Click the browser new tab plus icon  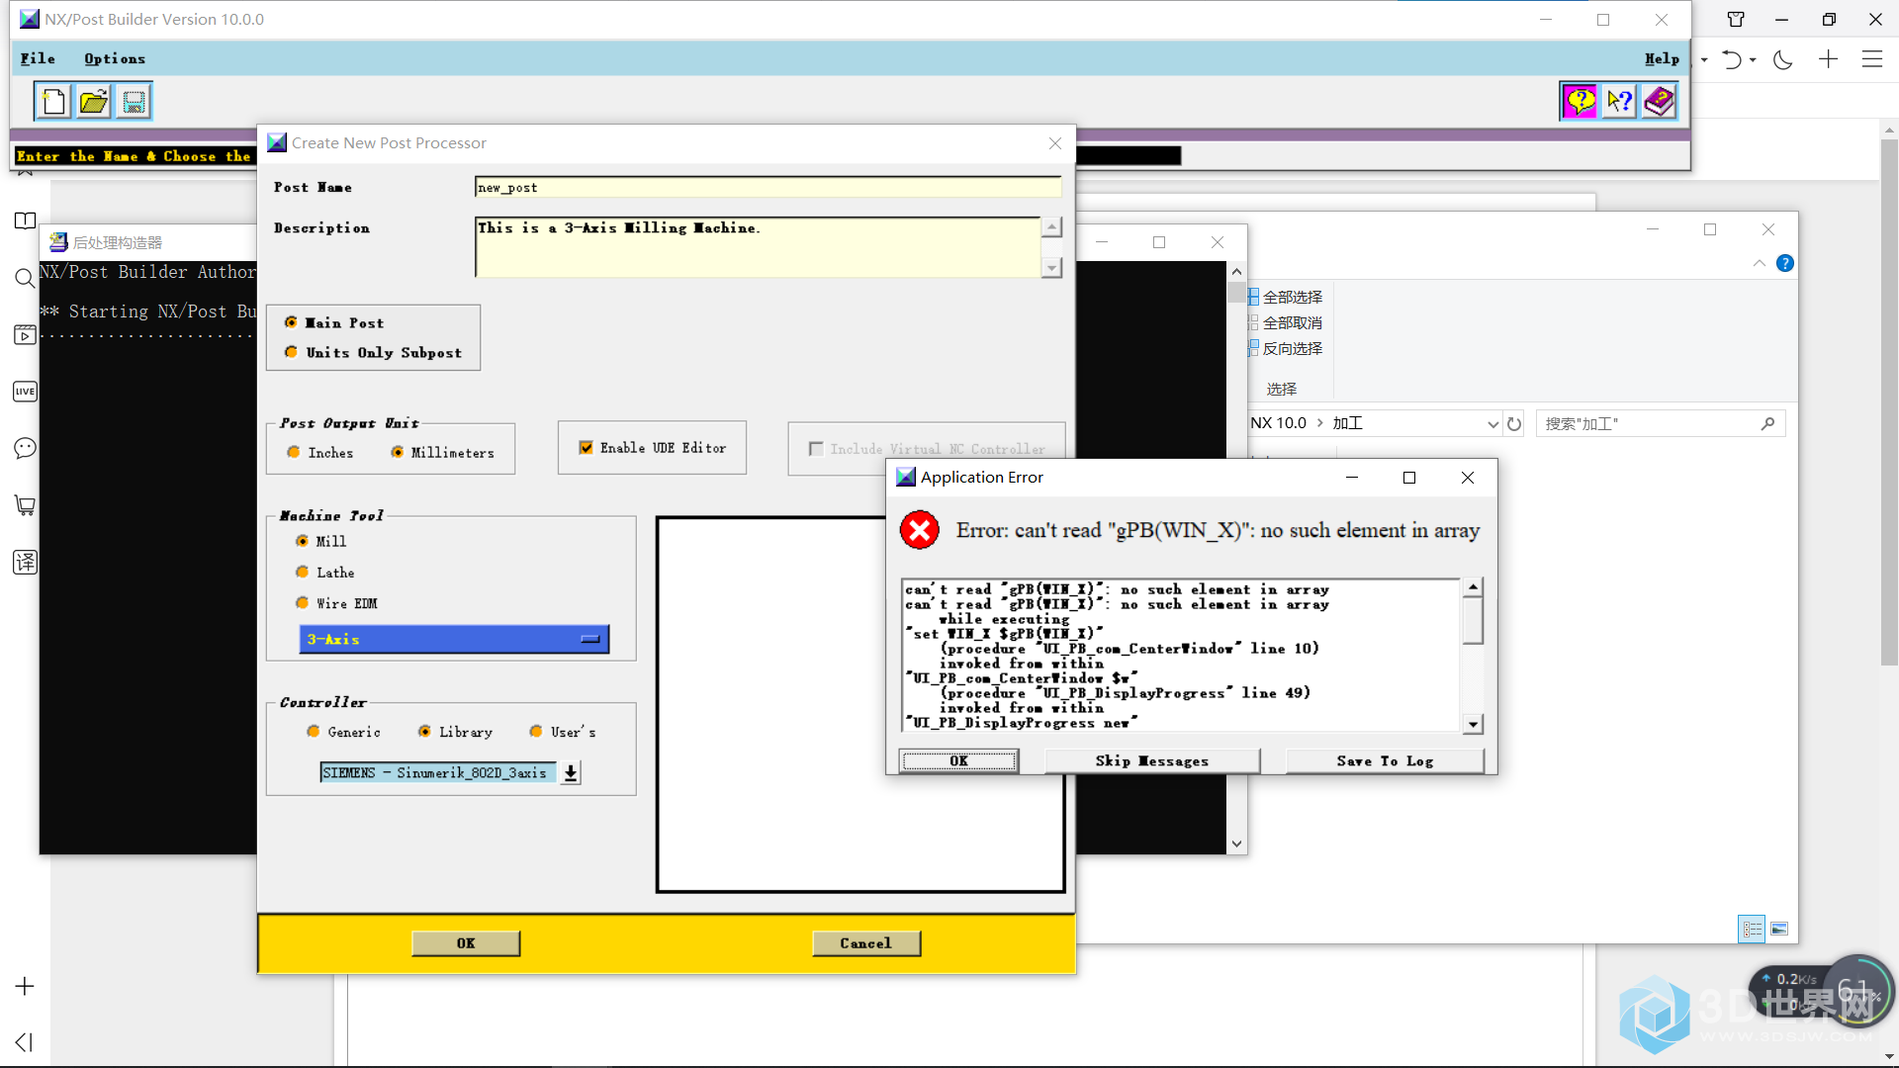click(1828, 59)
